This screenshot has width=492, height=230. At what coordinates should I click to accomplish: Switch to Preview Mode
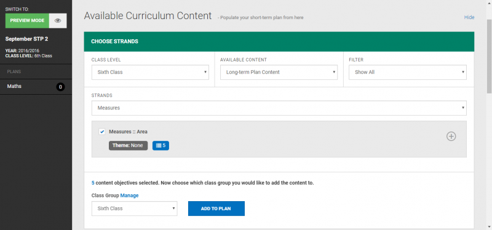[x=27, y=21]
